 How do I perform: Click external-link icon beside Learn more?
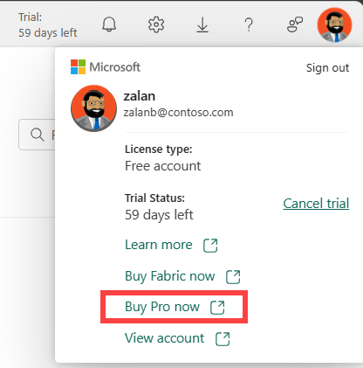tap(210, 246)
